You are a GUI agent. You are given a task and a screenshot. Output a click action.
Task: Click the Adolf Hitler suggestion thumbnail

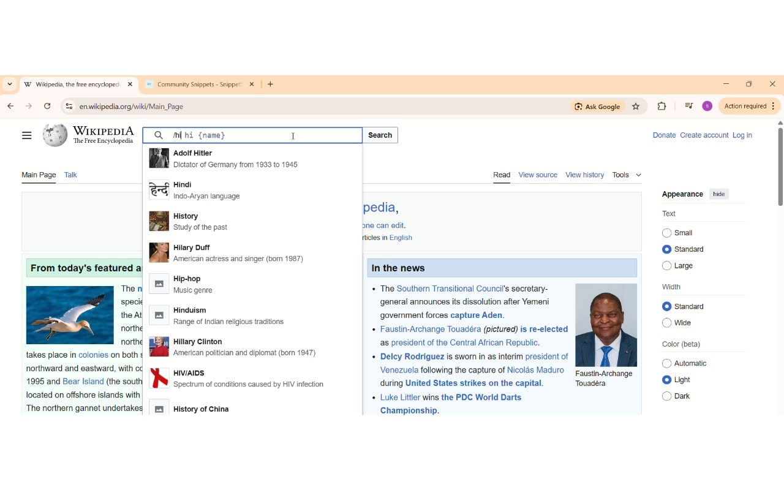(x=159, y=158)
